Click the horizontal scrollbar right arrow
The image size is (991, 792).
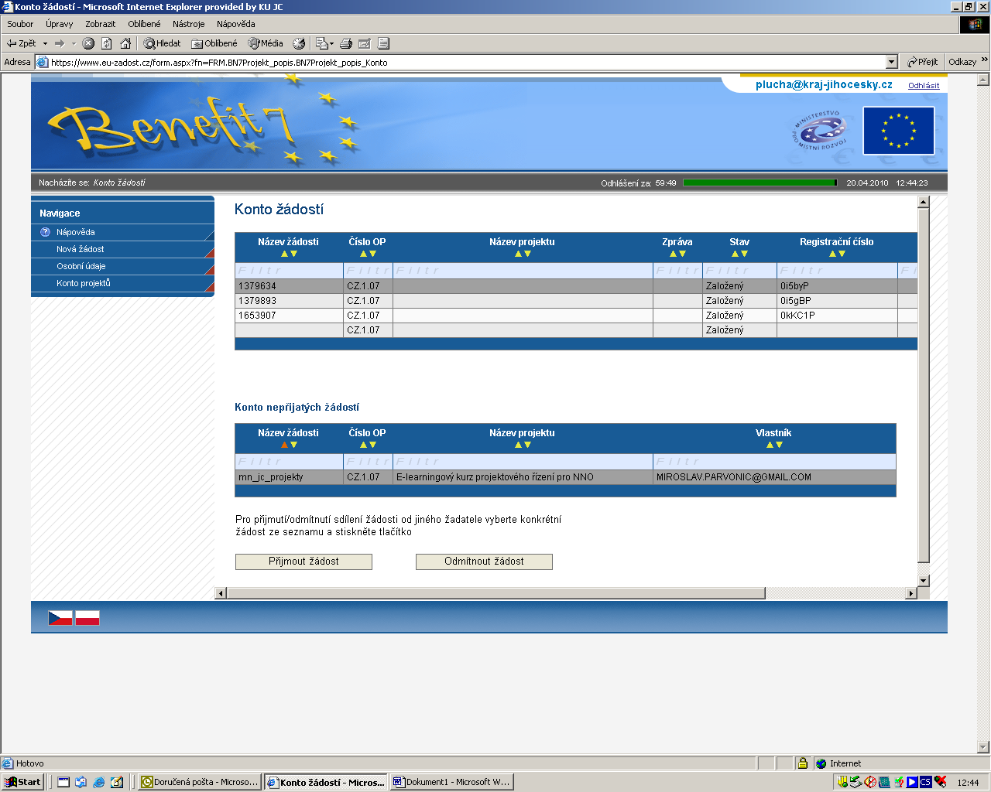[x=911, y=593]
